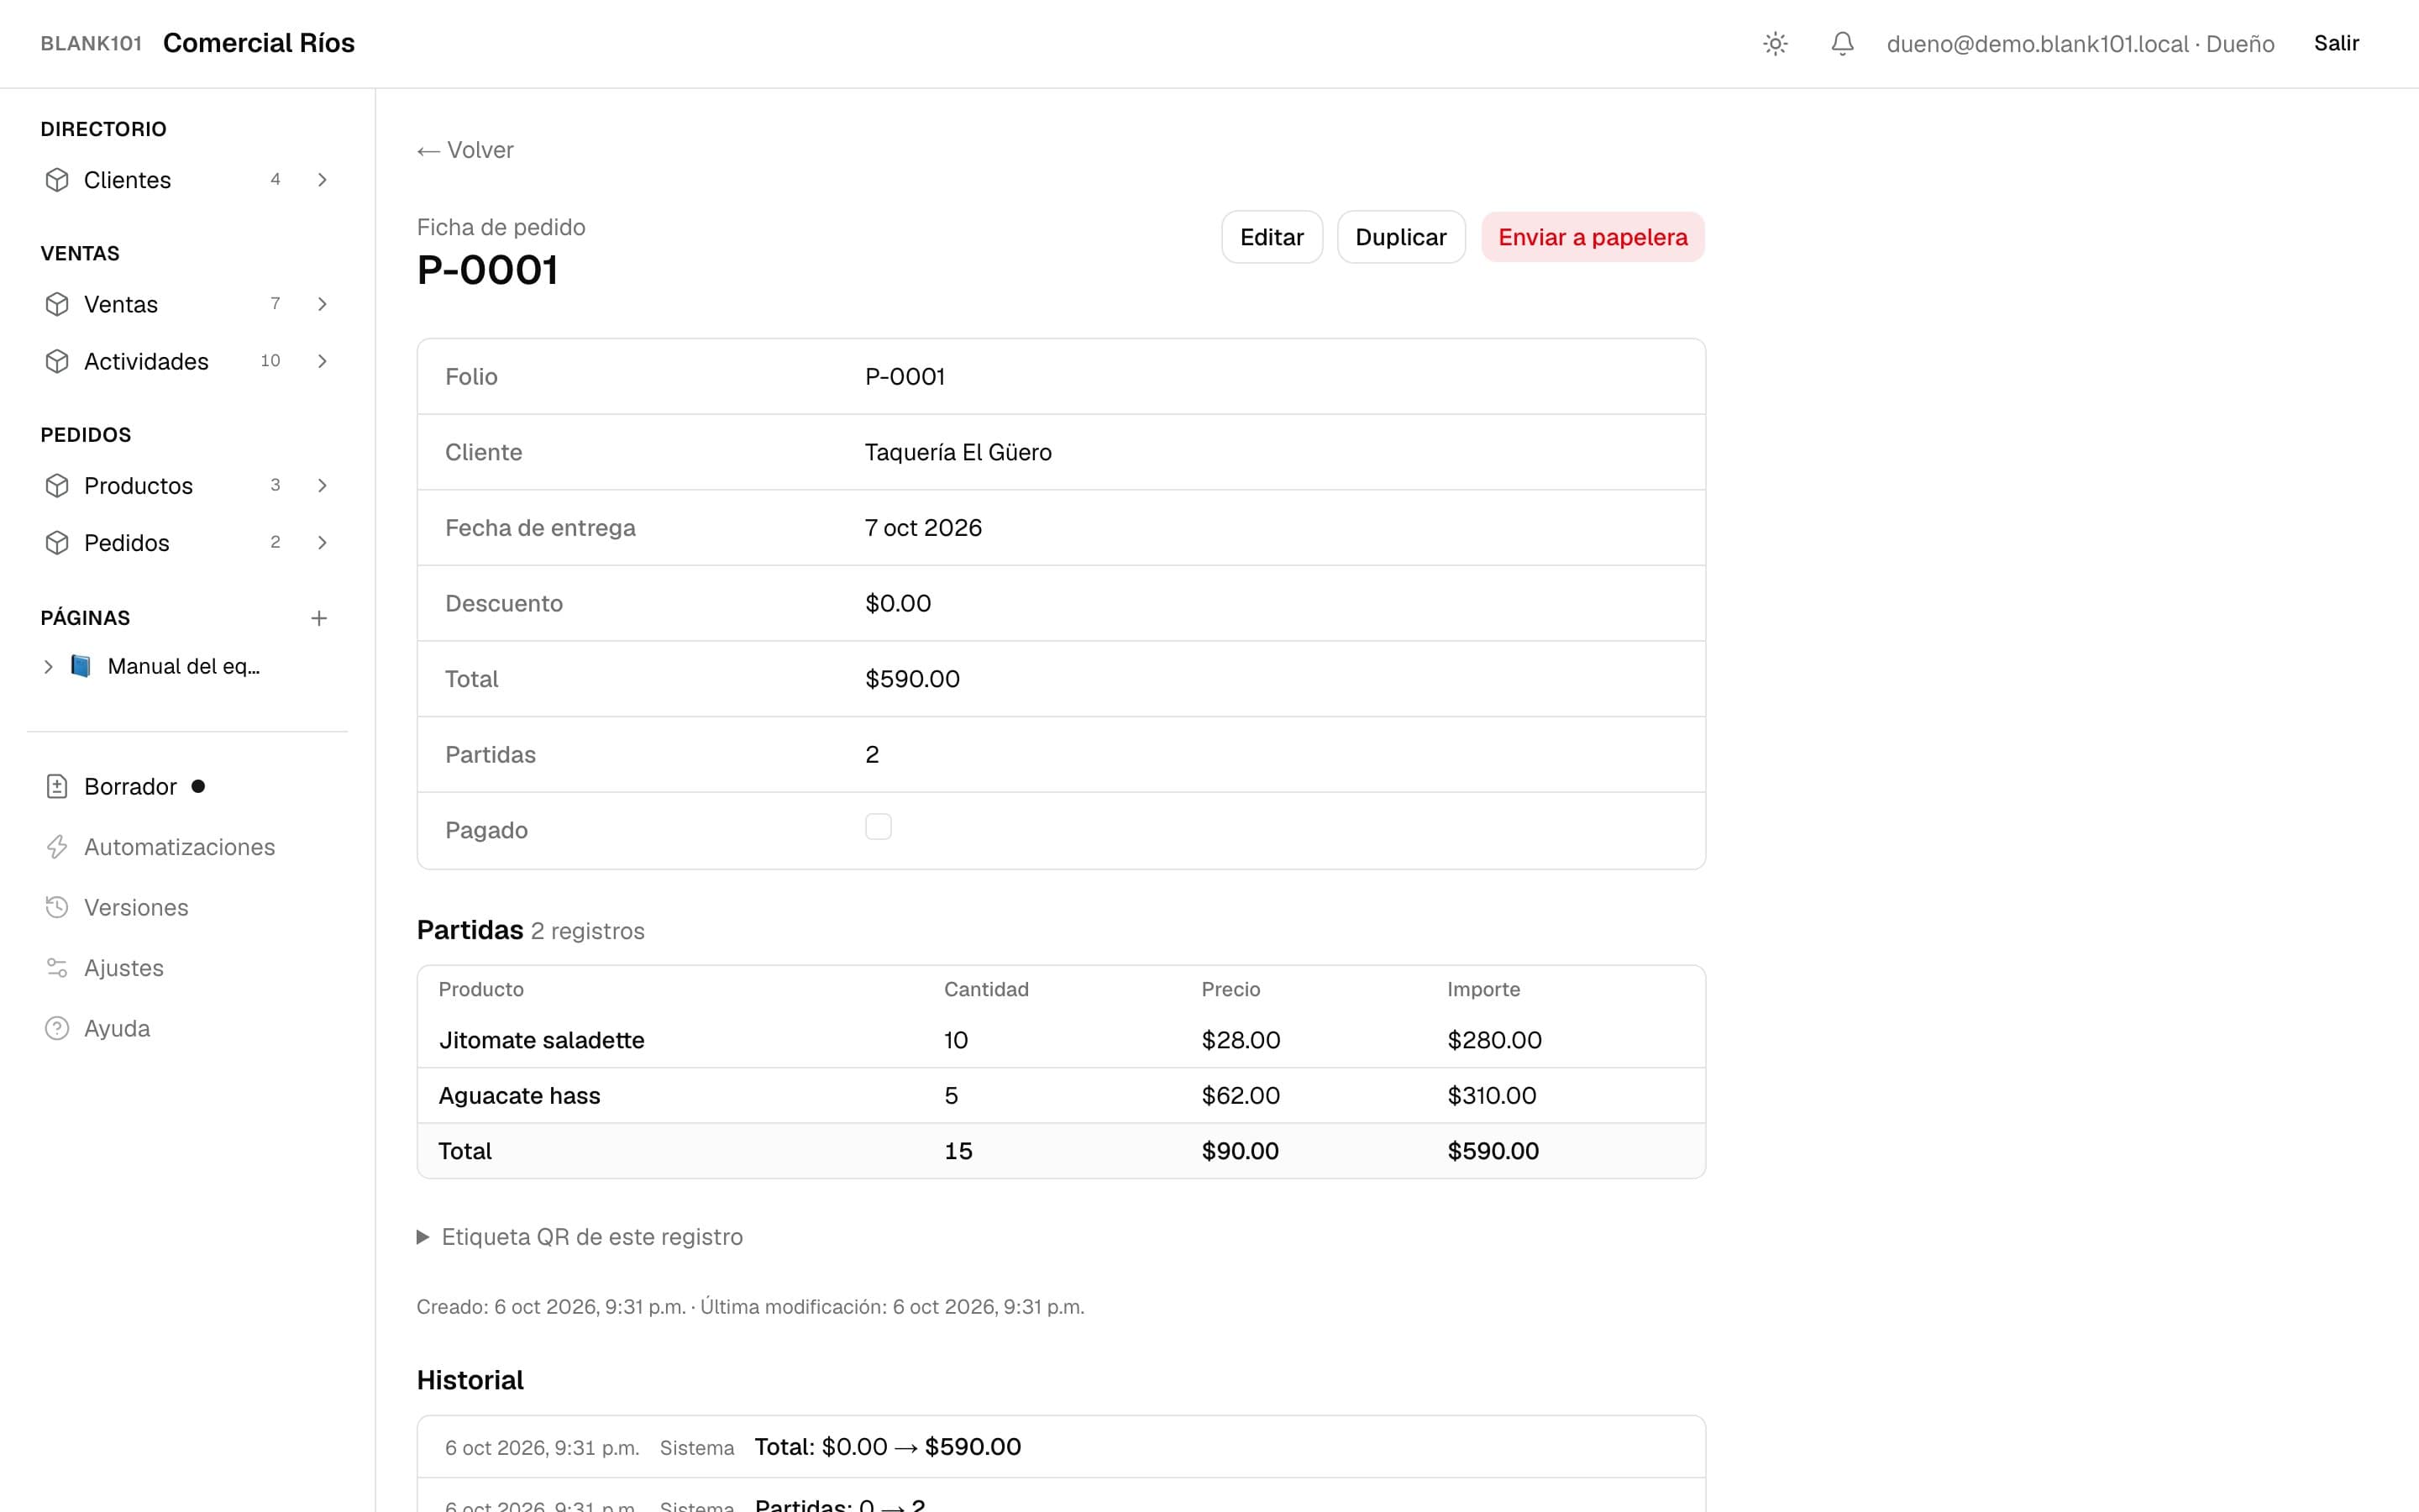This screenshot has width=2419, height=1512.
Task: Open the Productos section
Action: click(138, 485)
